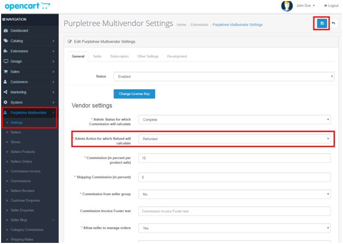
Task: Open the Sellers Products submenu item
Action: (23, 152)
